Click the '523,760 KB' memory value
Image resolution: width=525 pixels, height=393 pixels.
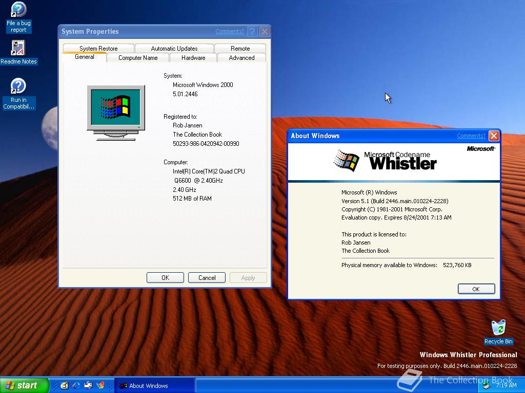coord(457,265)
